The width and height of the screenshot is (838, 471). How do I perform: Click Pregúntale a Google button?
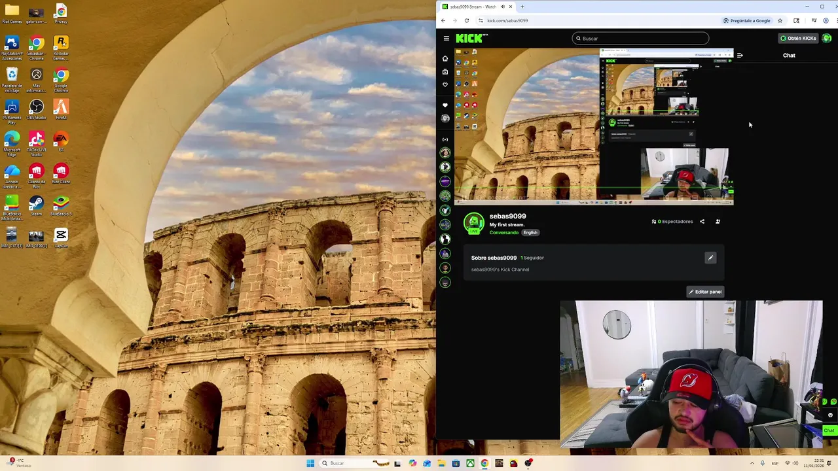click(x=747, y=21)
